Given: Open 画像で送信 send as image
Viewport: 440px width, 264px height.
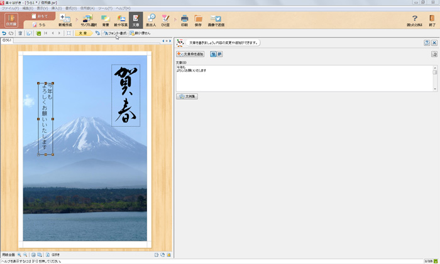Looking at the screenshot, I should click(x=216, y=20).
